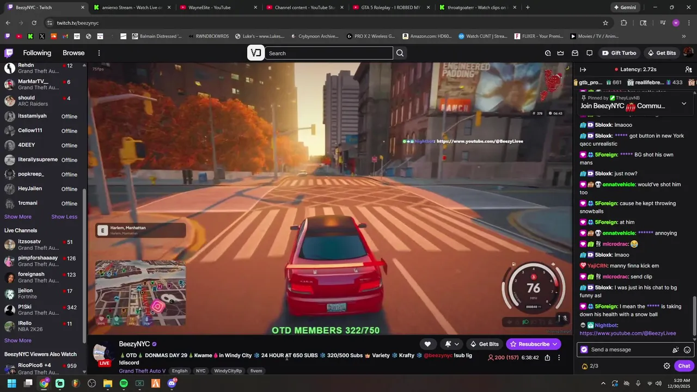The height and width of the screenshot is (392, 697).
Task: Open the Prime loot crown icon
Action: coord(560,53)
